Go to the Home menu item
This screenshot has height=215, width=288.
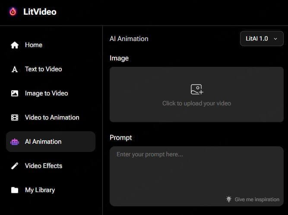pos(34,45)
